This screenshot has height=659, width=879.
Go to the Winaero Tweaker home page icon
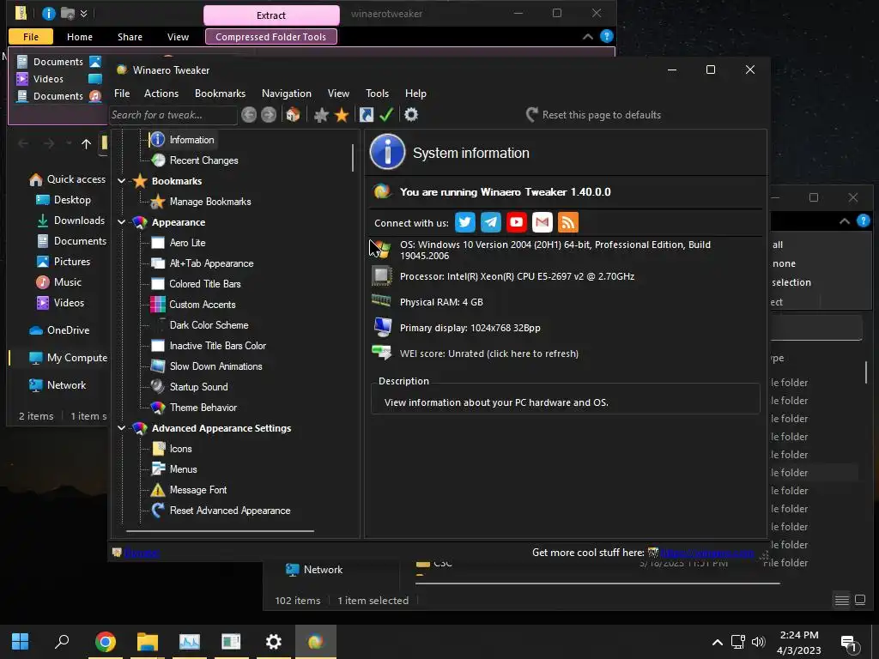[x=293, y=115]
